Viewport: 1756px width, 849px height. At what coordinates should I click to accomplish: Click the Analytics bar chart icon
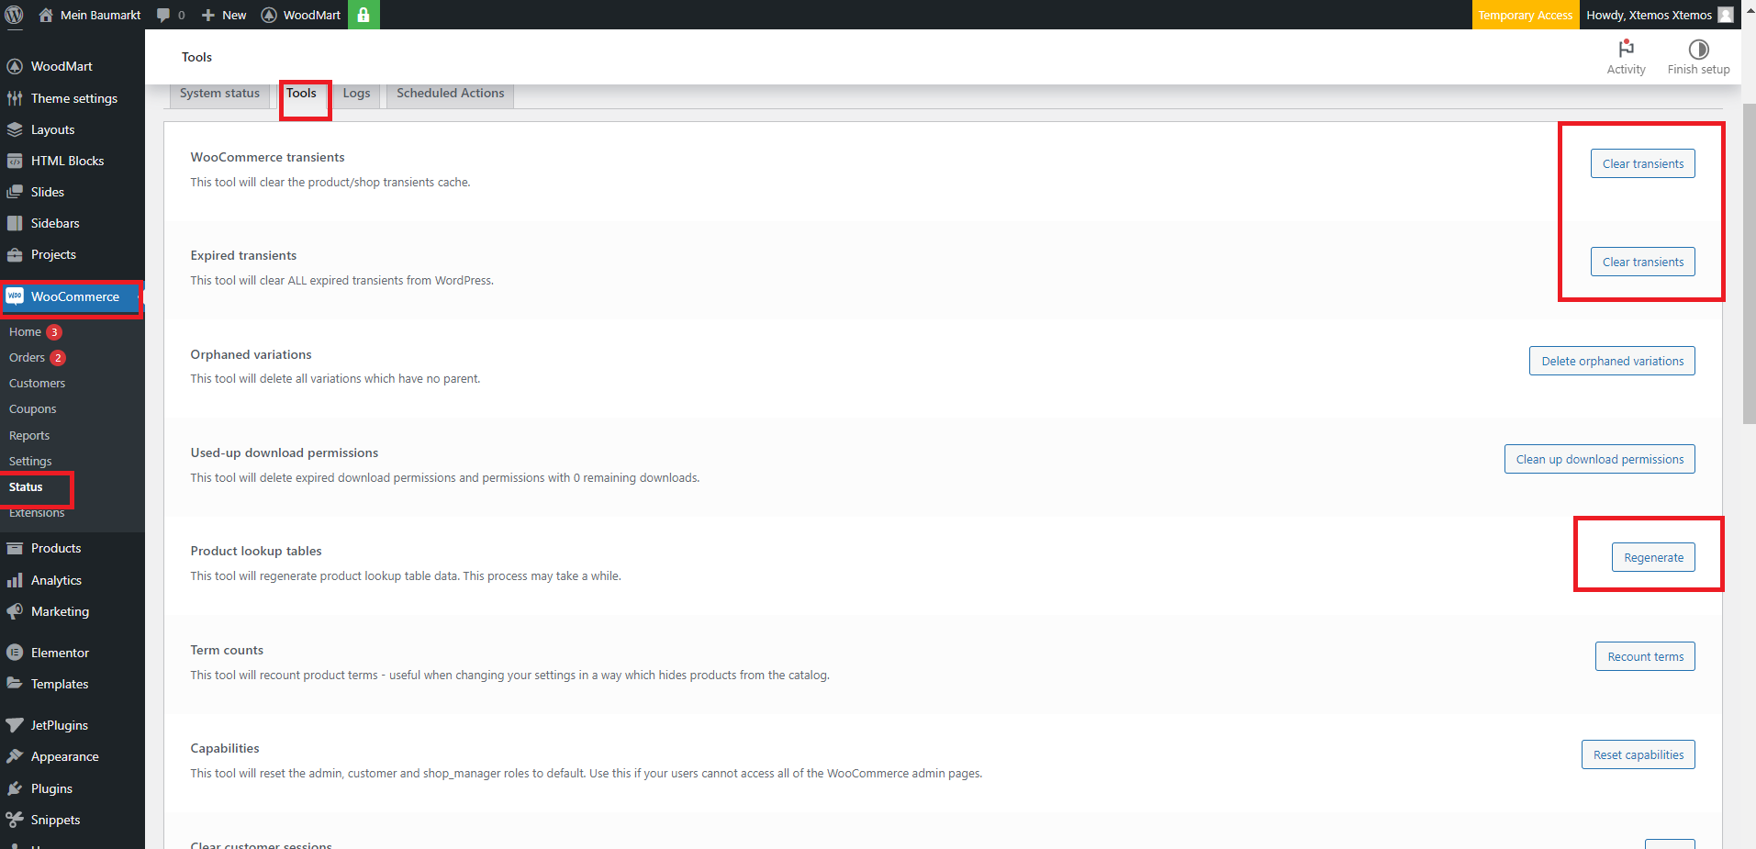(15, 580)
